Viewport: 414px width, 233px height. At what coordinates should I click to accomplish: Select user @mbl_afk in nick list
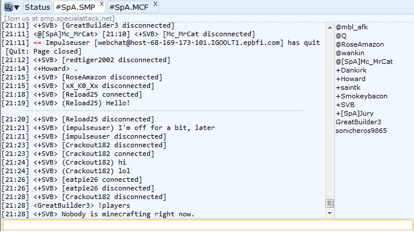tap(352, 27)
